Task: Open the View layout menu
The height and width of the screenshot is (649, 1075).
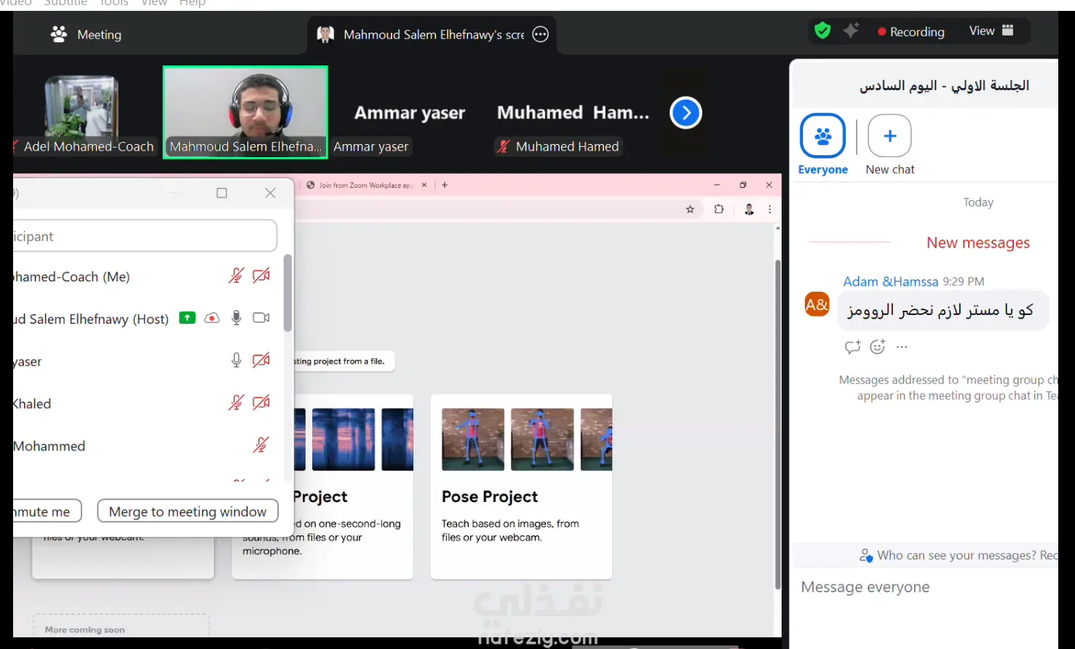Action: [991, 31]
